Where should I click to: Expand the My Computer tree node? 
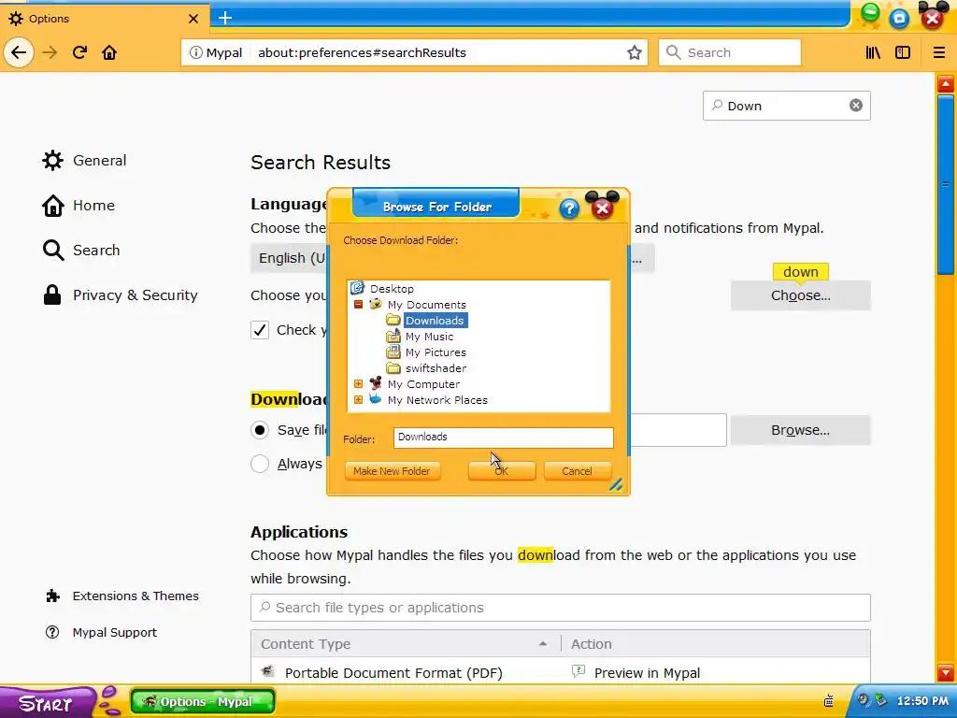pyautogui.click(x=358, y=383)
